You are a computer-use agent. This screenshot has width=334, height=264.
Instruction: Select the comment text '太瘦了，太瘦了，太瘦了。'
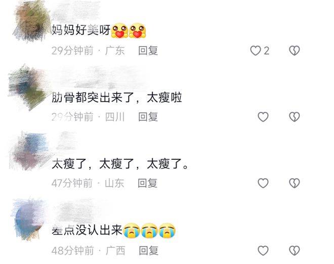[120, 164]
